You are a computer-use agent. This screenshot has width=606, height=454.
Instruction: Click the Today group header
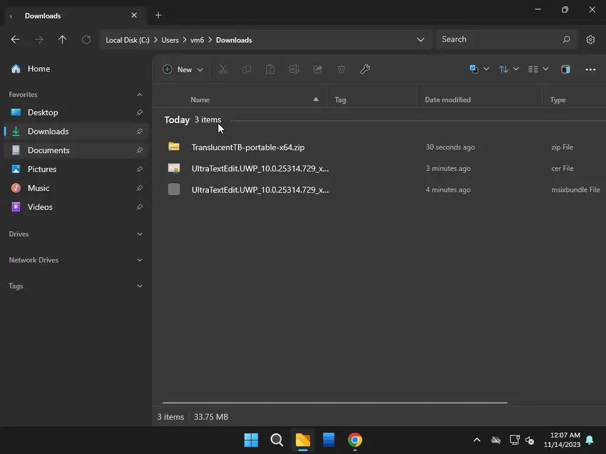pyautogui.click(x=177, y=119)
